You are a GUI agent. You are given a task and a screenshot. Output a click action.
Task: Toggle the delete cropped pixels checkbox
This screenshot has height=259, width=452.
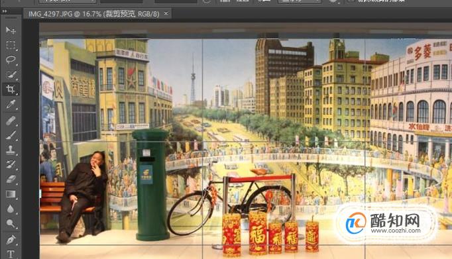point(351,1)
